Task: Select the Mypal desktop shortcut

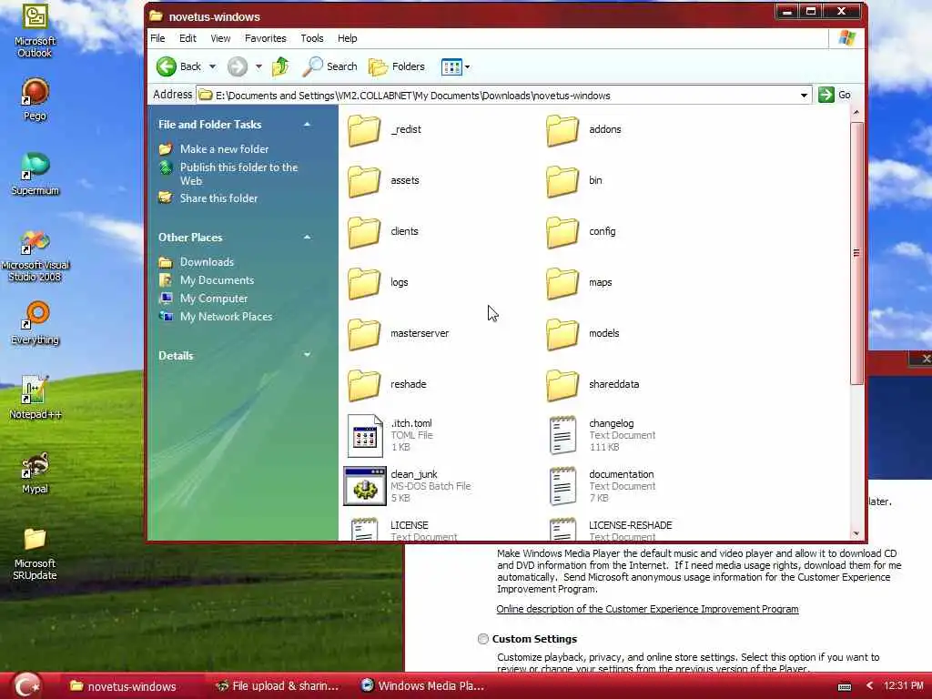Action: point(35,472)
